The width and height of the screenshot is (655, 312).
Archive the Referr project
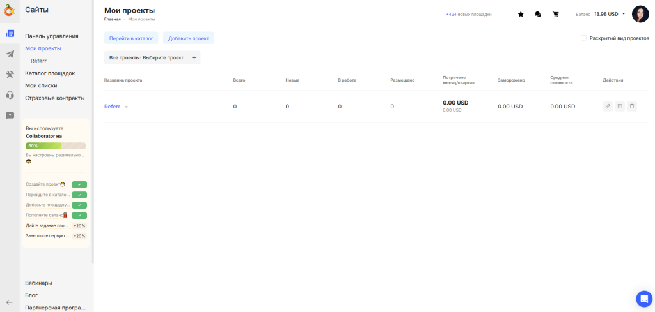(620, 107)
